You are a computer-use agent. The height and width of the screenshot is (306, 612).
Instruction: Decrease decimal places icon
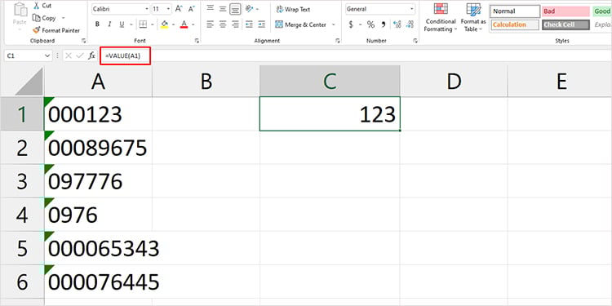410,24
